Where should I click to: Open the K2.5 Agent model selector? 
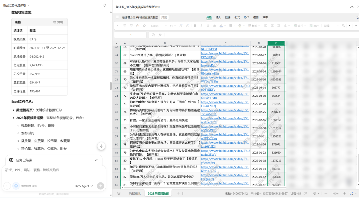(x=84, y=186)
